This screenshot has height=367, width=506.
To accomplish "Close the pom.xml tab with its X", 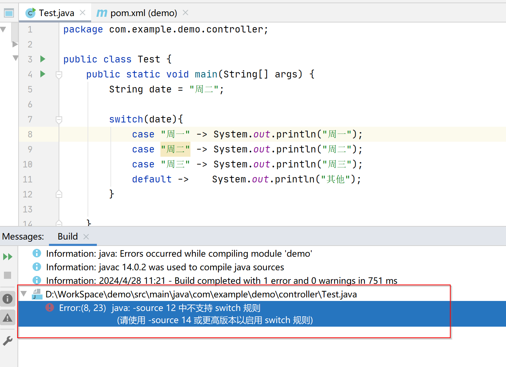I will (x=185, y=12).
